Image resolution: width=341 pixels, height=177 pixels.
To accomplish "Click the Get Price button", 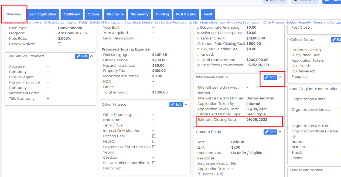I will (275, 1).
